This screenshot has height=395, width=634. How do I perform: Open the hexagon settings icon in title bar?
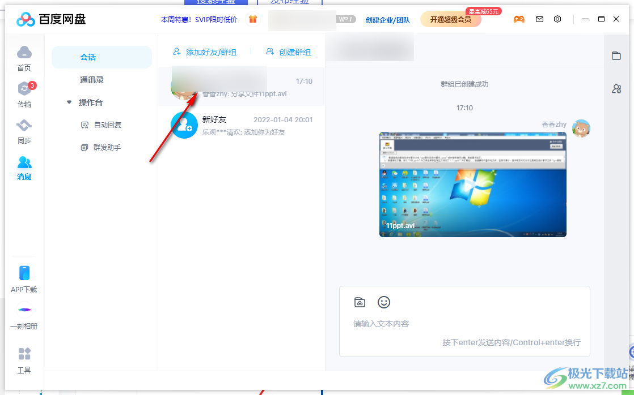coord(557,19)
